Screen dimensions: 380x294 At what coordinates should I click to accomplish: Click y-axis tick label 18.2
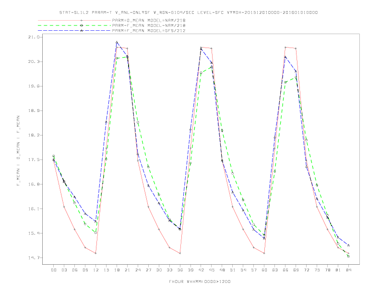[x=34, y=135]
